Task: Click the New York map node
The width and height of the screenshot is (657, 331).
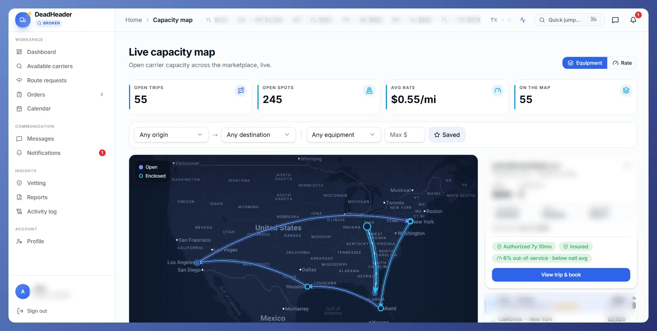Action: point(410,221)
